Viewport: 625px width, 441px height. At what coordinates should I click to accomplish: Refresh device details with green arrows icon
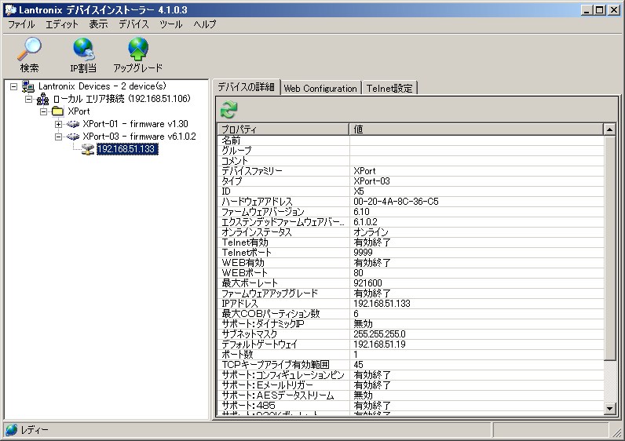[228, 110]
